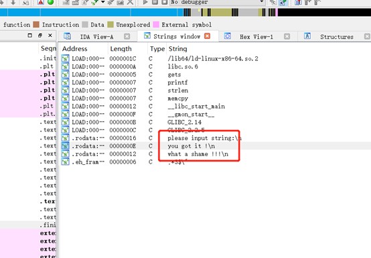Select the string 'libc.so.6'

coord(183,66)
